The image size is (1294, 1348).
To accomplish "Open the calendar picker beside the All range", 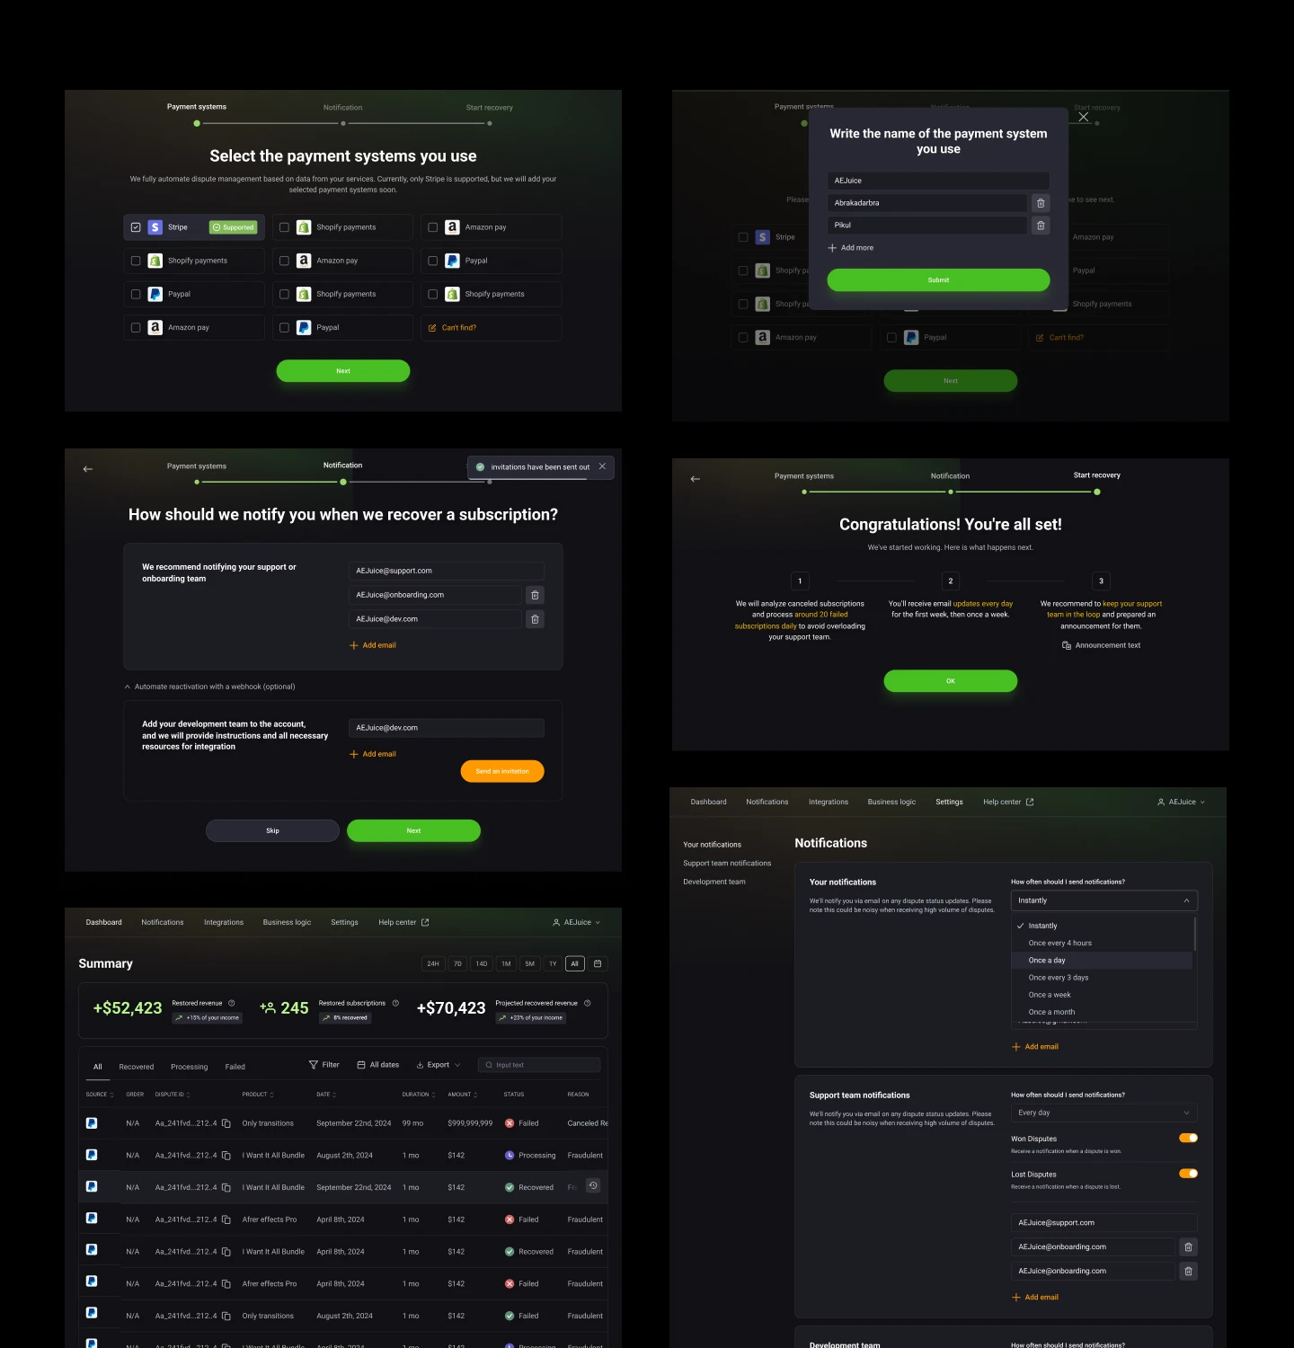I will click(598, 963).
